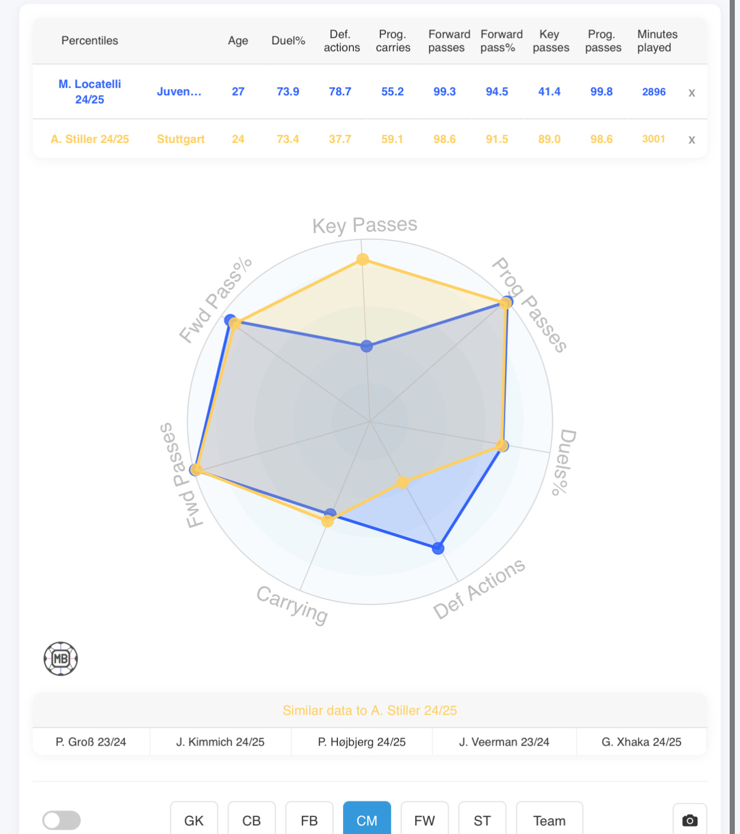Select similar player G. Xhaka 24/25

click(x=641, y=742)
